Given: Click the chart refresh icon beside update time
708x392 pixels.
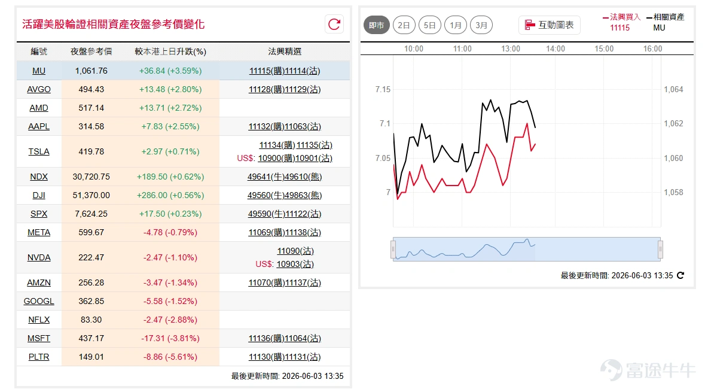Looking at the screenshot, I should coord(680,275).
